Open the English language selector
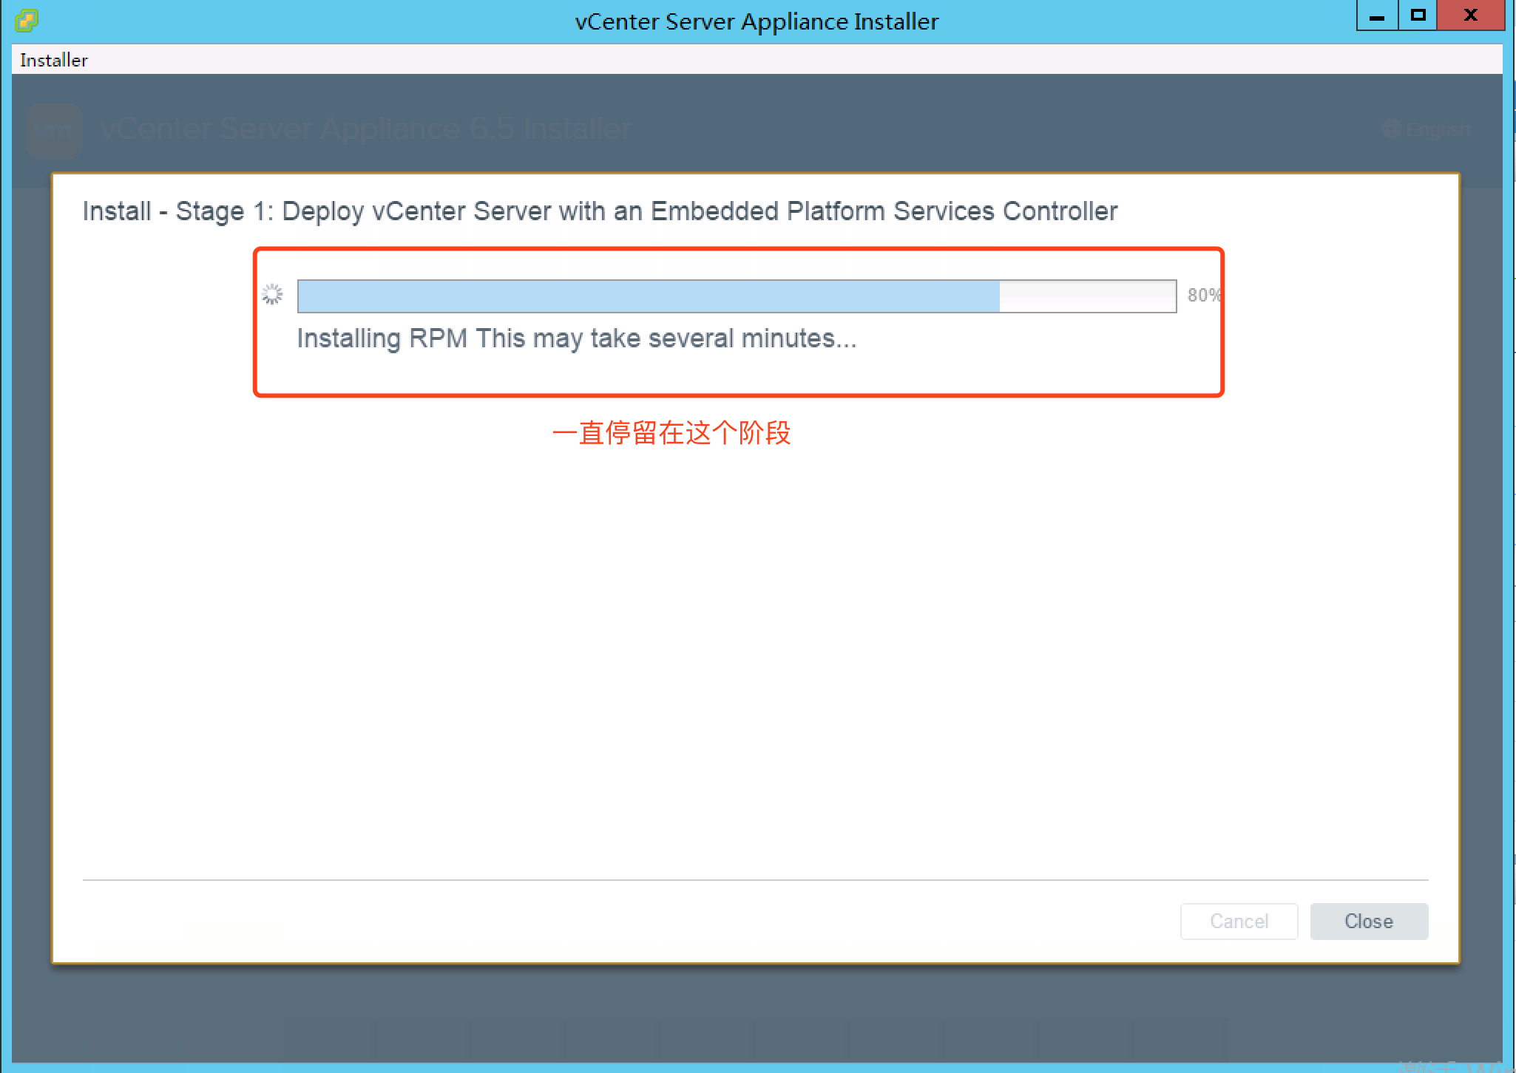Screen dimensions: 1516x1073 click(x=1426, y=129)
